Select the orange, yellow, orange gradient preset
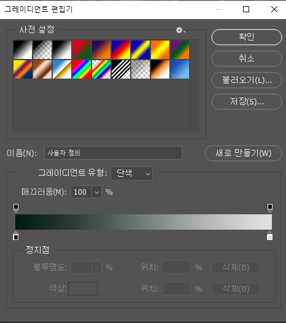 pyautogui.click(x=160, y=50)
